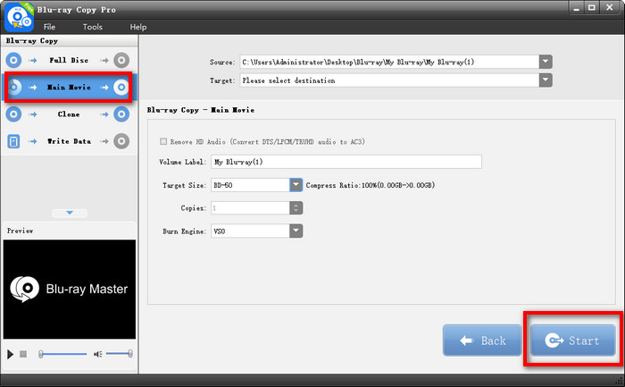Open the Tools menu
The image size is (625, 387).
tap(93, 27)
